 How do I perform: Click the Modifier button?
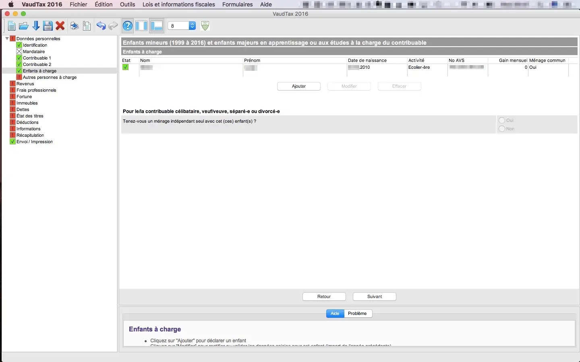click(x=349, y=86)
